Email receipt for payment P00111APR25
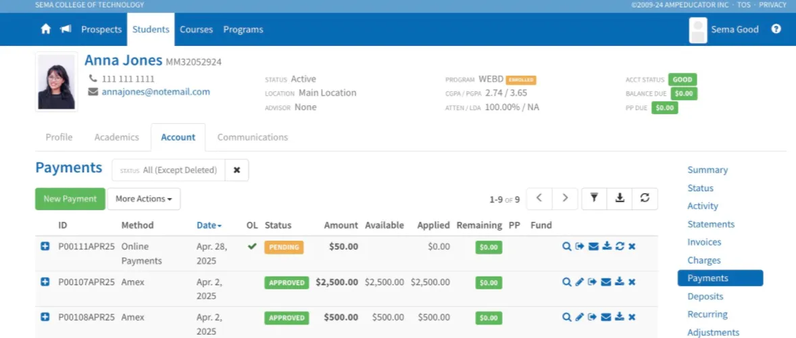796x338 pixels. [x=593, y=247]
